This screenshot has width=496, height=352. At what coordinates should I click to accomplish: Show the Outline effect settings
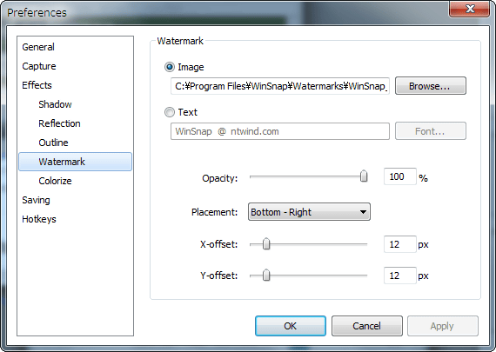53,143
